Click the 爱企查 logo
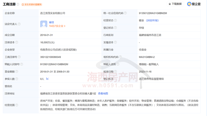This screenshot has height=116, width=207. [x=194, y=4]
